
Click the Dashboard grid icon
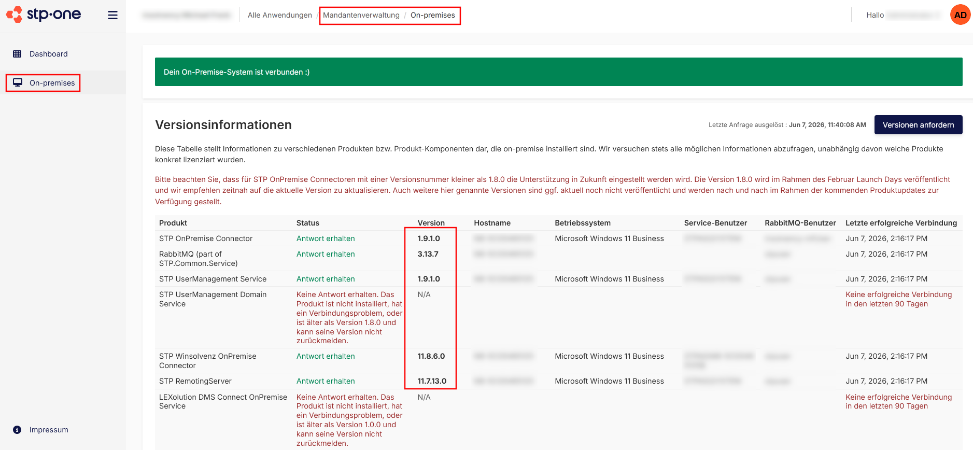tap(17, 54)
